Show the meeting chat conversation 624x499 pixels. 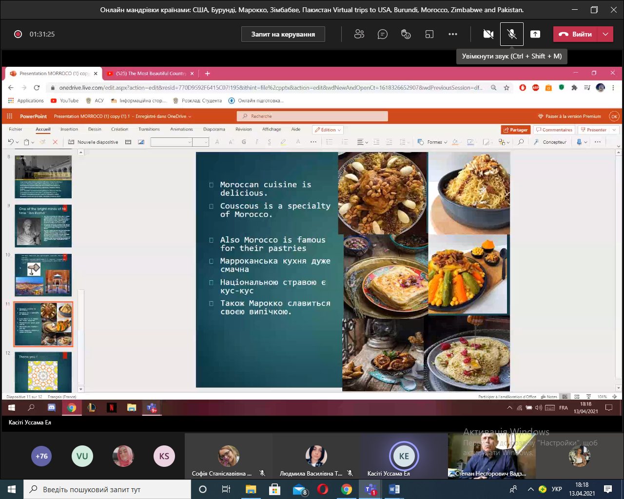pyautogui.click(x=383, y=34)
